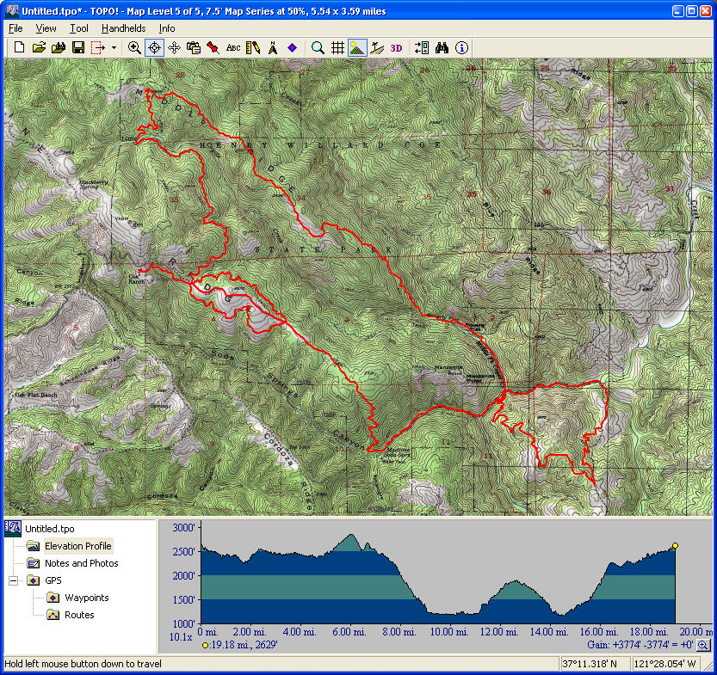Select the red pushpin marker tool

pyautogui.click(x=213, y=48)
